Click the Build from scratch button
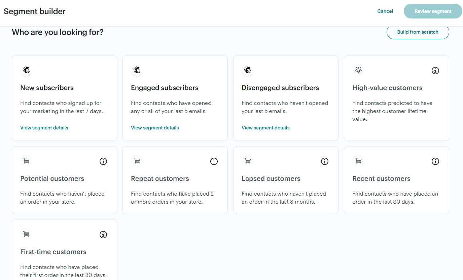 [418, 32]
